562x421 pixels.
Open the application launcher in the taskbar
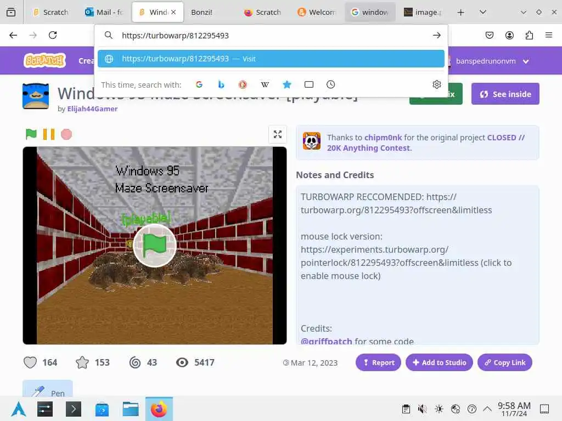pyautogui.click(x=18, y=409)
